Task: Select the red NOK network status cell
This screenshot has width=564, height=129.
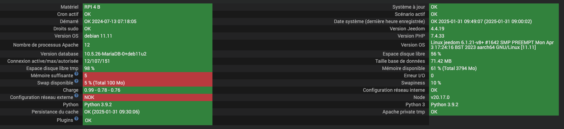Action: (x=147, y=97)
